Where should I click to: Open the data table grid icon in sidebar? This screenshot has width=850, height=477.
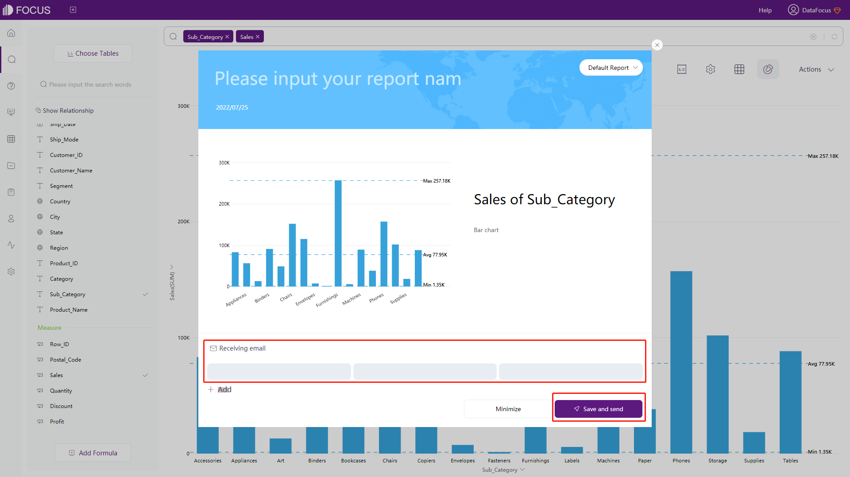coord(12,139)
